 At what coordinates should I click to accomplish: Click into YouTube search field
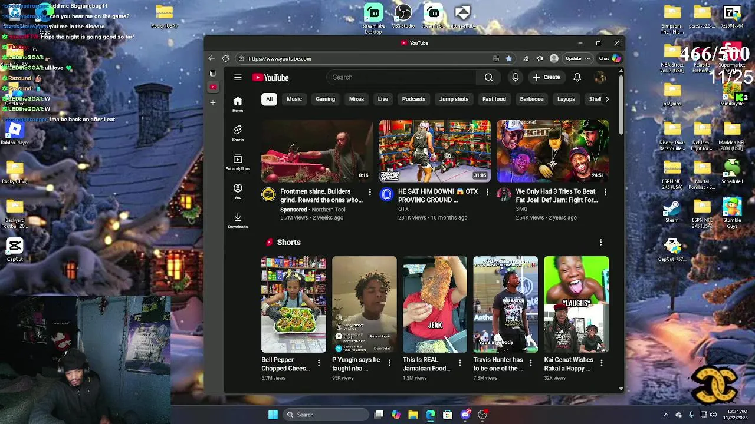(401, 77)
